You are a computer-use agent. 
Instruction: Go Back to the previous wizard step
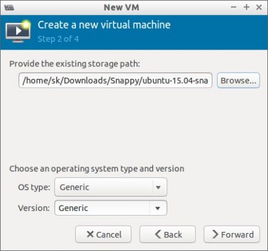[168, 234]
